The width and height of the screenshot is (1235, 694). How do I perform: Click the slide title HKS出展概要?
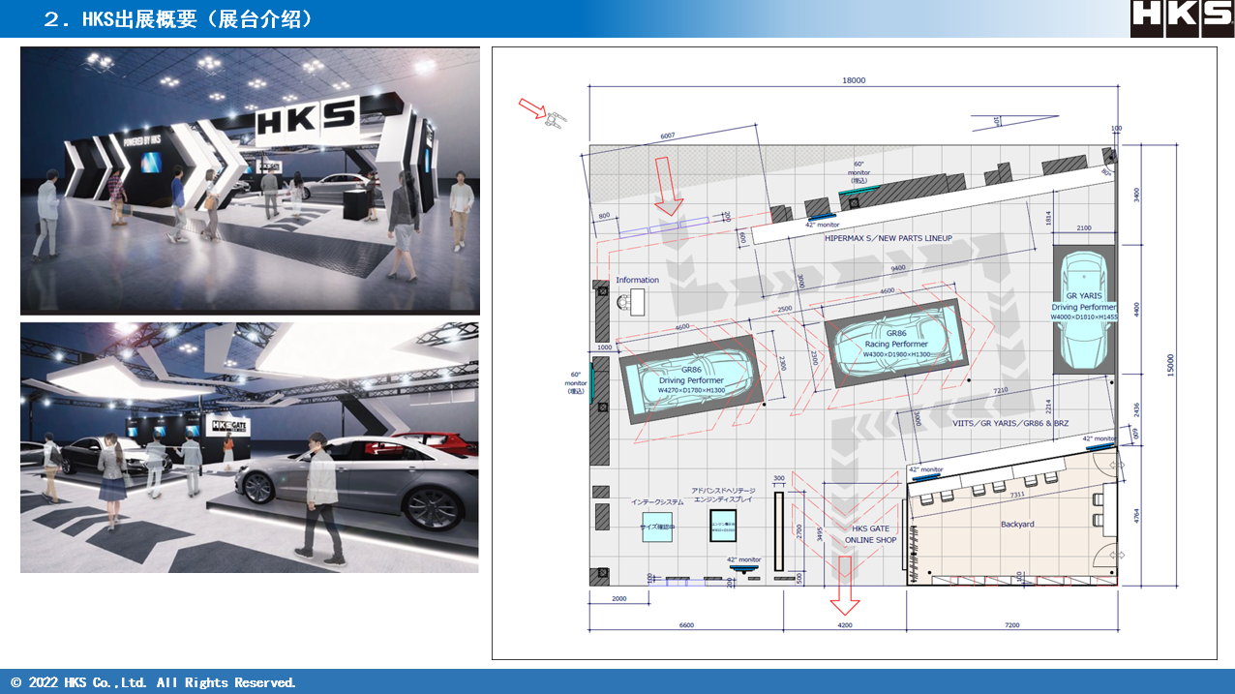click(x=178, y=18)
